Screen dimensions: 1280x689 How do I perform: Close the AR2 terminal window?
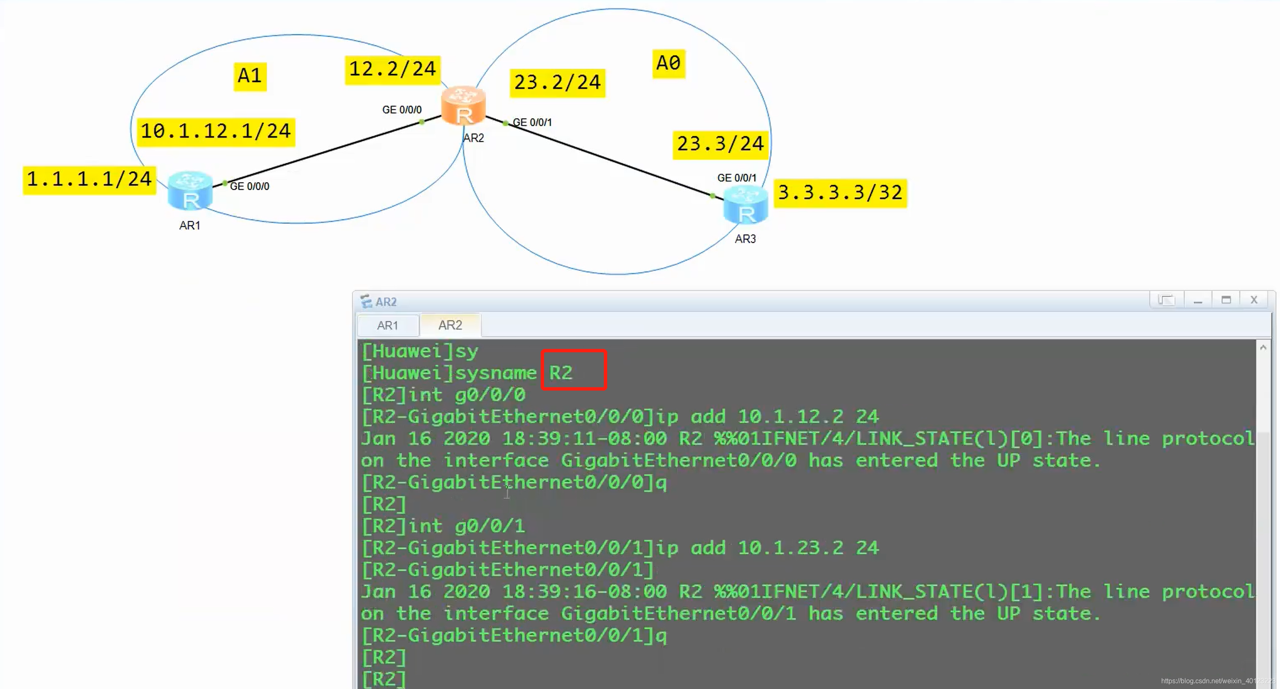click(x=1253, y=300)
